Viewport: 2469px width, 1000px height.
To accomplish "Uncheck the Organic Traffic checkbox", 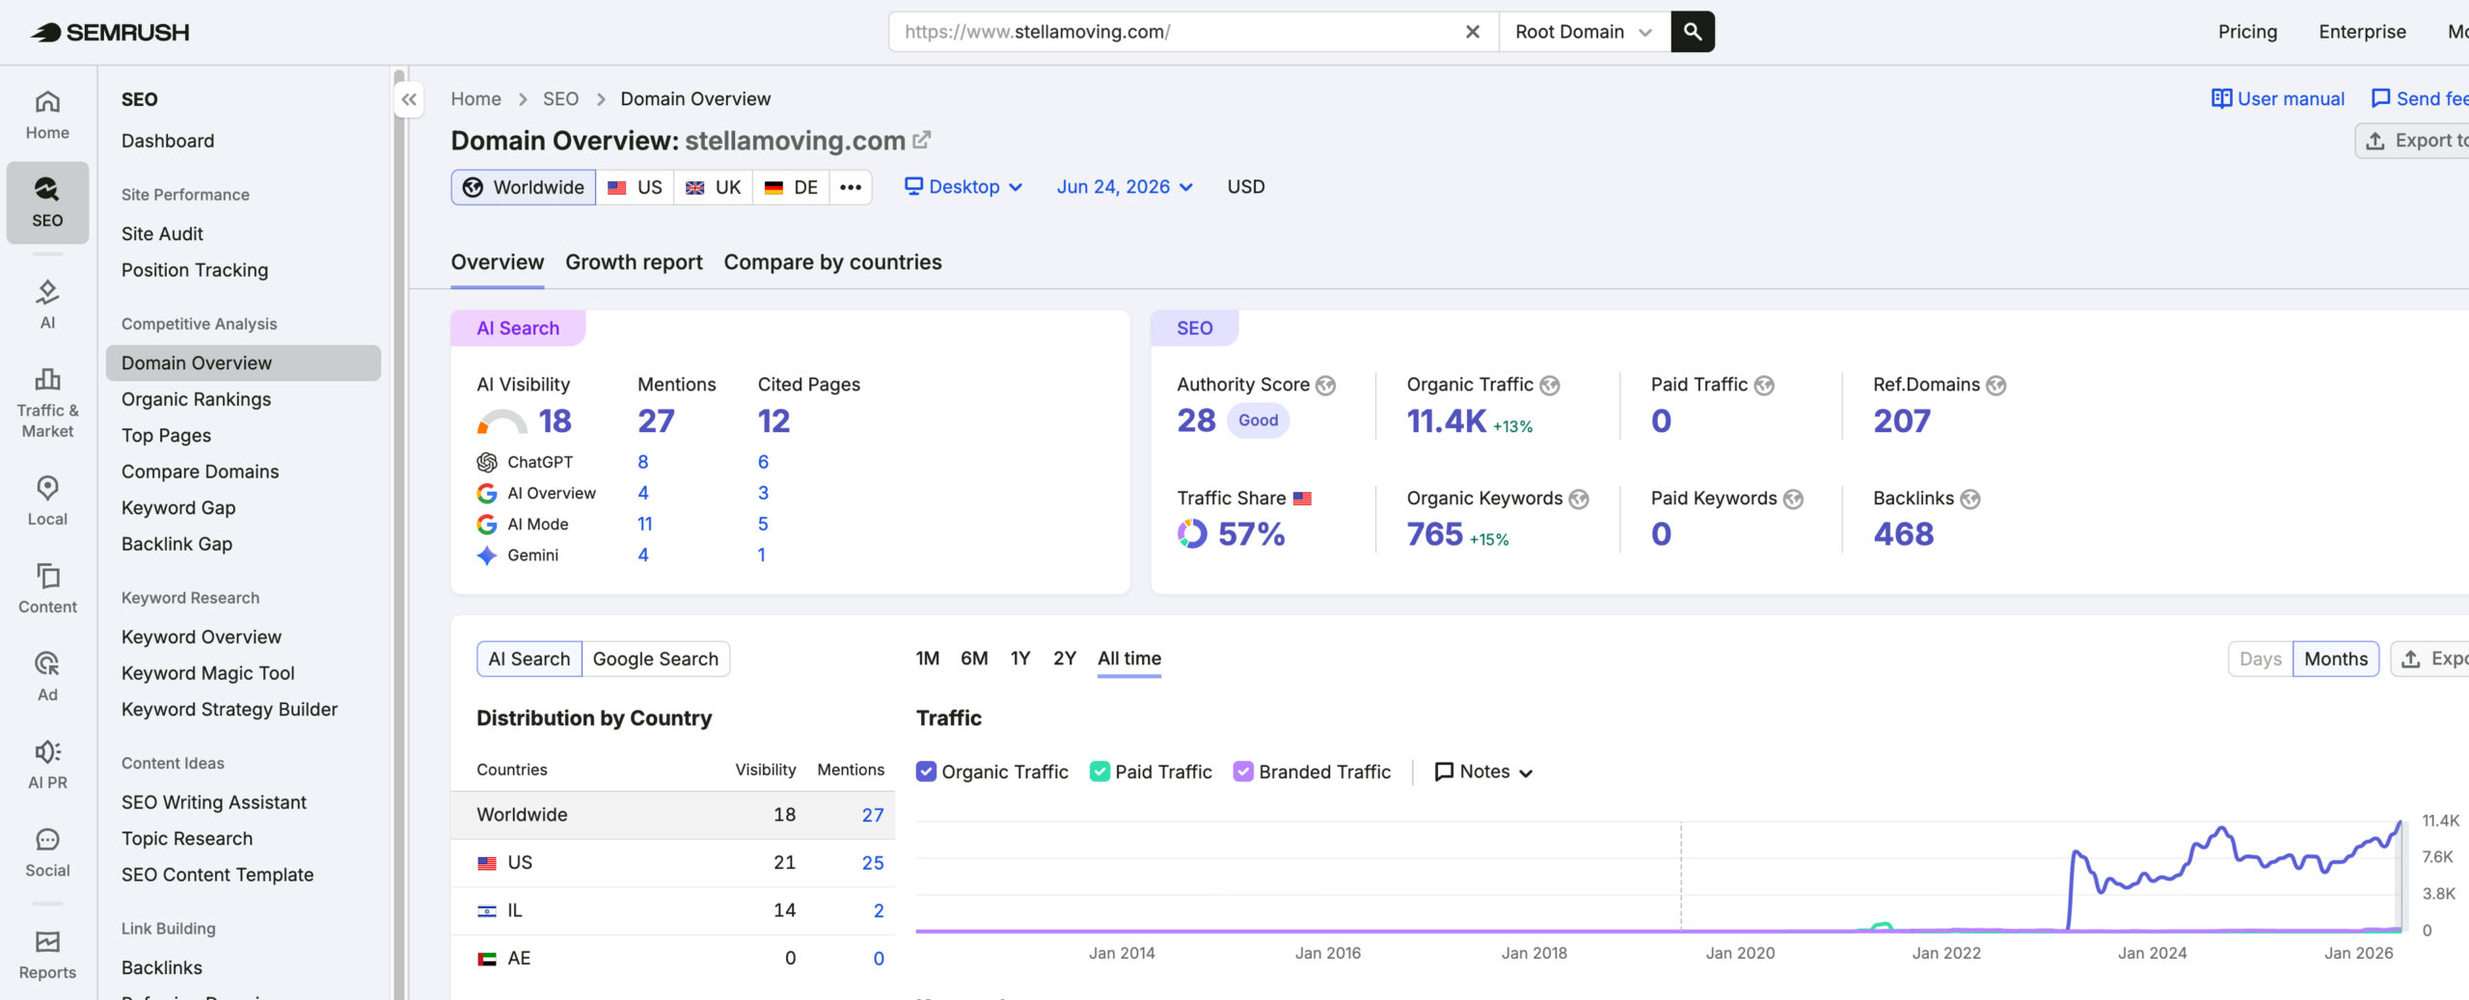I will (926, 771).
